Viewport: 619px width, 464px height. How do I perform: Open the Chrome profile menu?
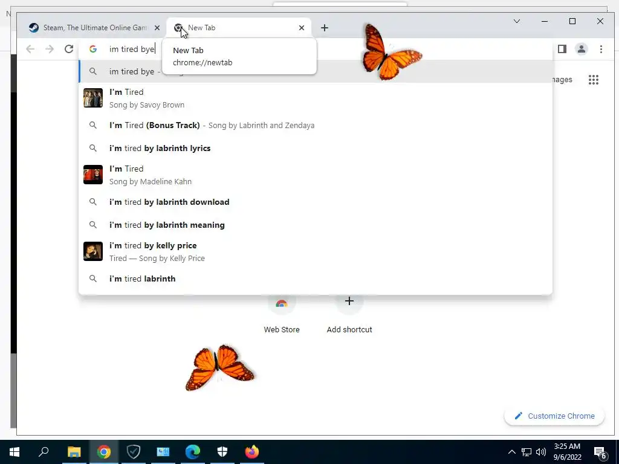tap(582, 49)
